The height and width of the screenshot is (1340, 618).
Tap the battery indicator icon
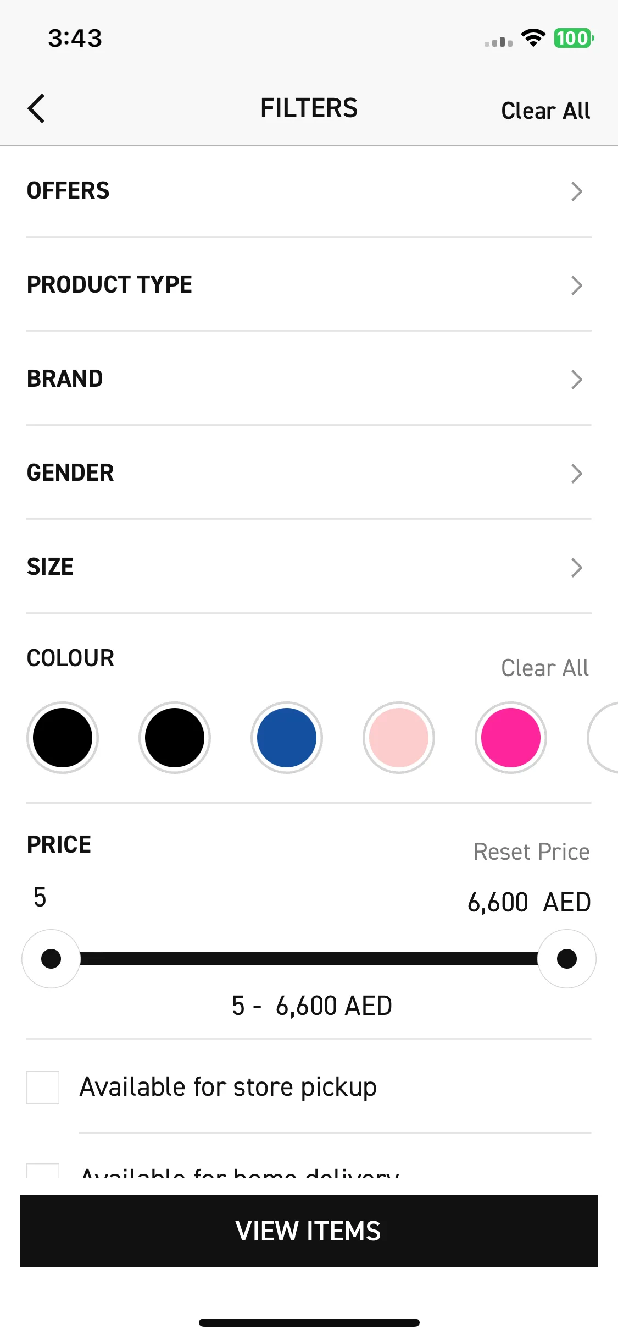point(574,38)
